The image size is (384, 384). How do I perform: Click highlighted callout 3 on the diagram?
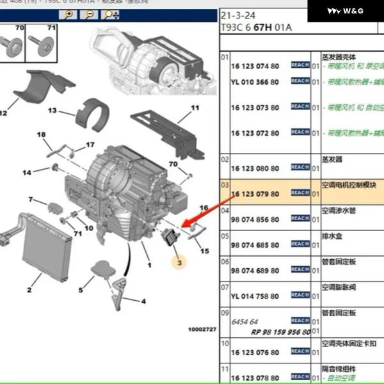coord(180,263)
